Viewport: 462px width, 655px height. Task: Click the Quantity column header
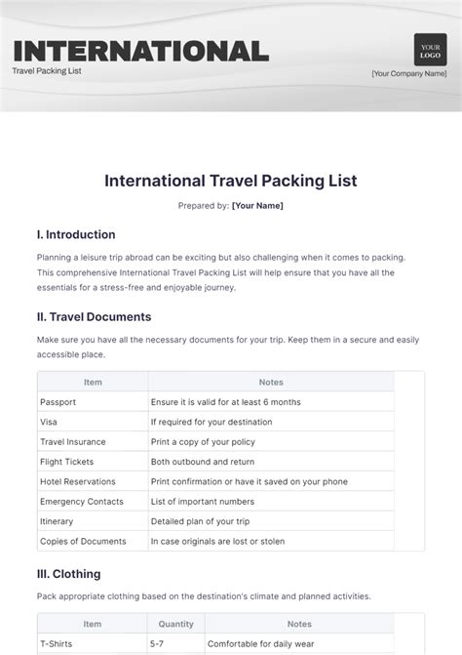175,624
